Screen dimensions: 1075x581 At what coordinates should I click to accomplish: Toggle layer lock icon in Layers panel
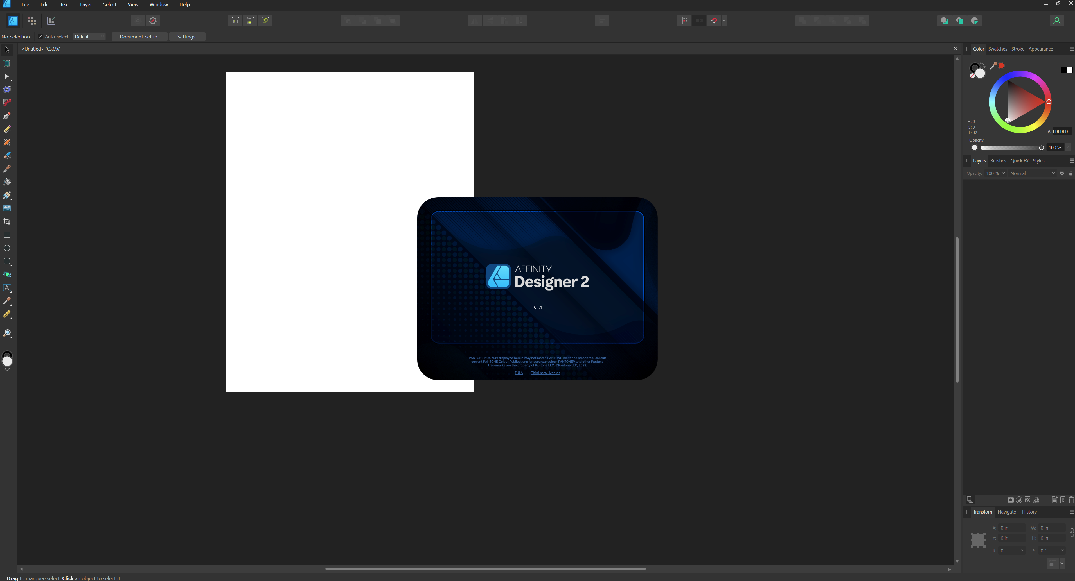(1071, 173)
